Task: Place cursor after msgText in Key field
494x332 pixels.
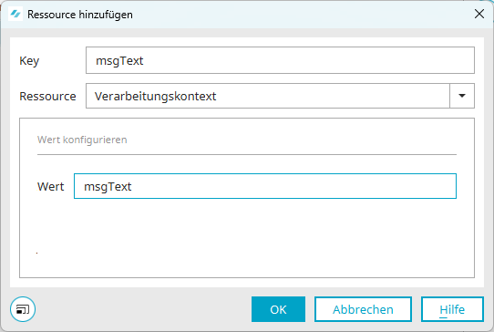Action: pos(144,60)
